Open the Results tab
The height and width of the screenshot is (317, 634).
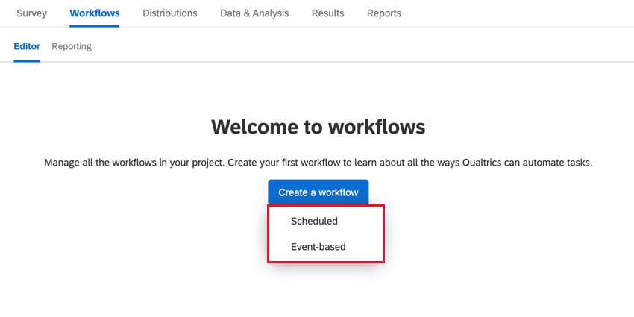[x=328, y=13]
